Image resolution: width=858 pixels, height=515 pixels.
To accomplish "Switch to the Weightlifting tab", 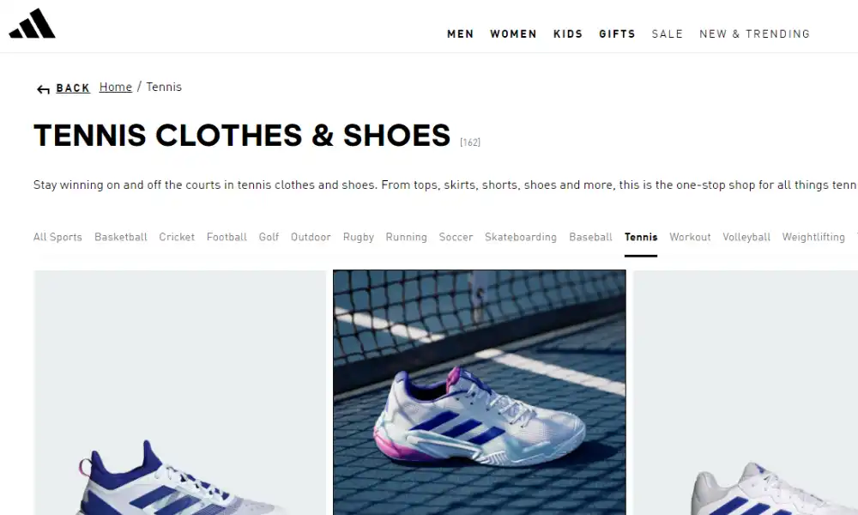I will (813, 237).
